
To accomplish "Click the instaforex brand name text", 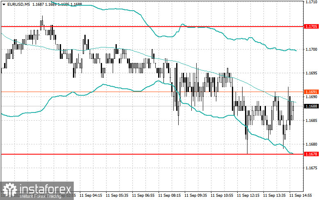I will [45, 189].
